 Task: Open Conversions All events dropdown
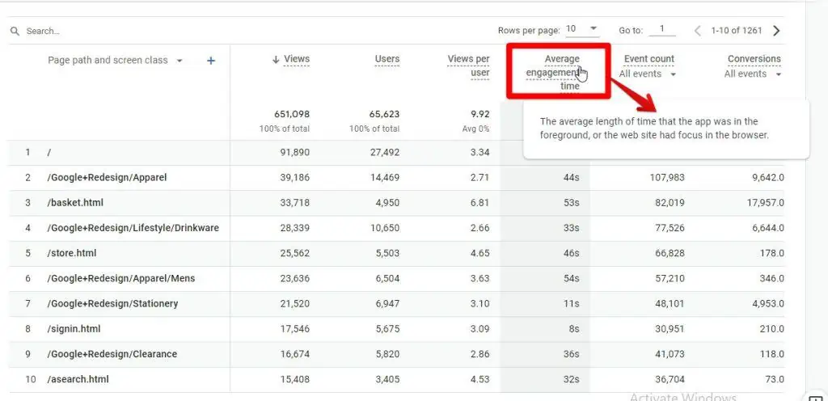pyautogui.click(x=753, y=74)
